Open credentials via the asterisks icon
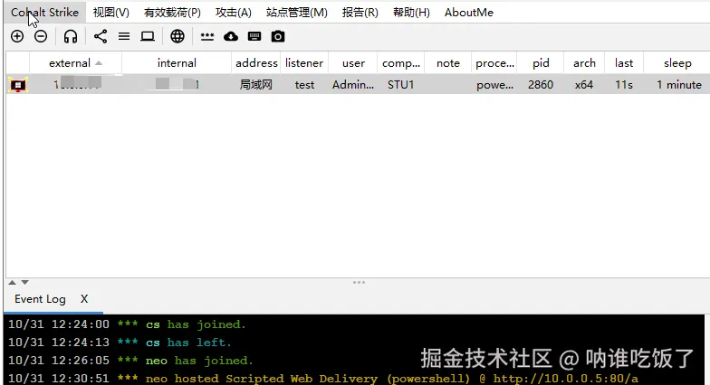 [206, 36]
